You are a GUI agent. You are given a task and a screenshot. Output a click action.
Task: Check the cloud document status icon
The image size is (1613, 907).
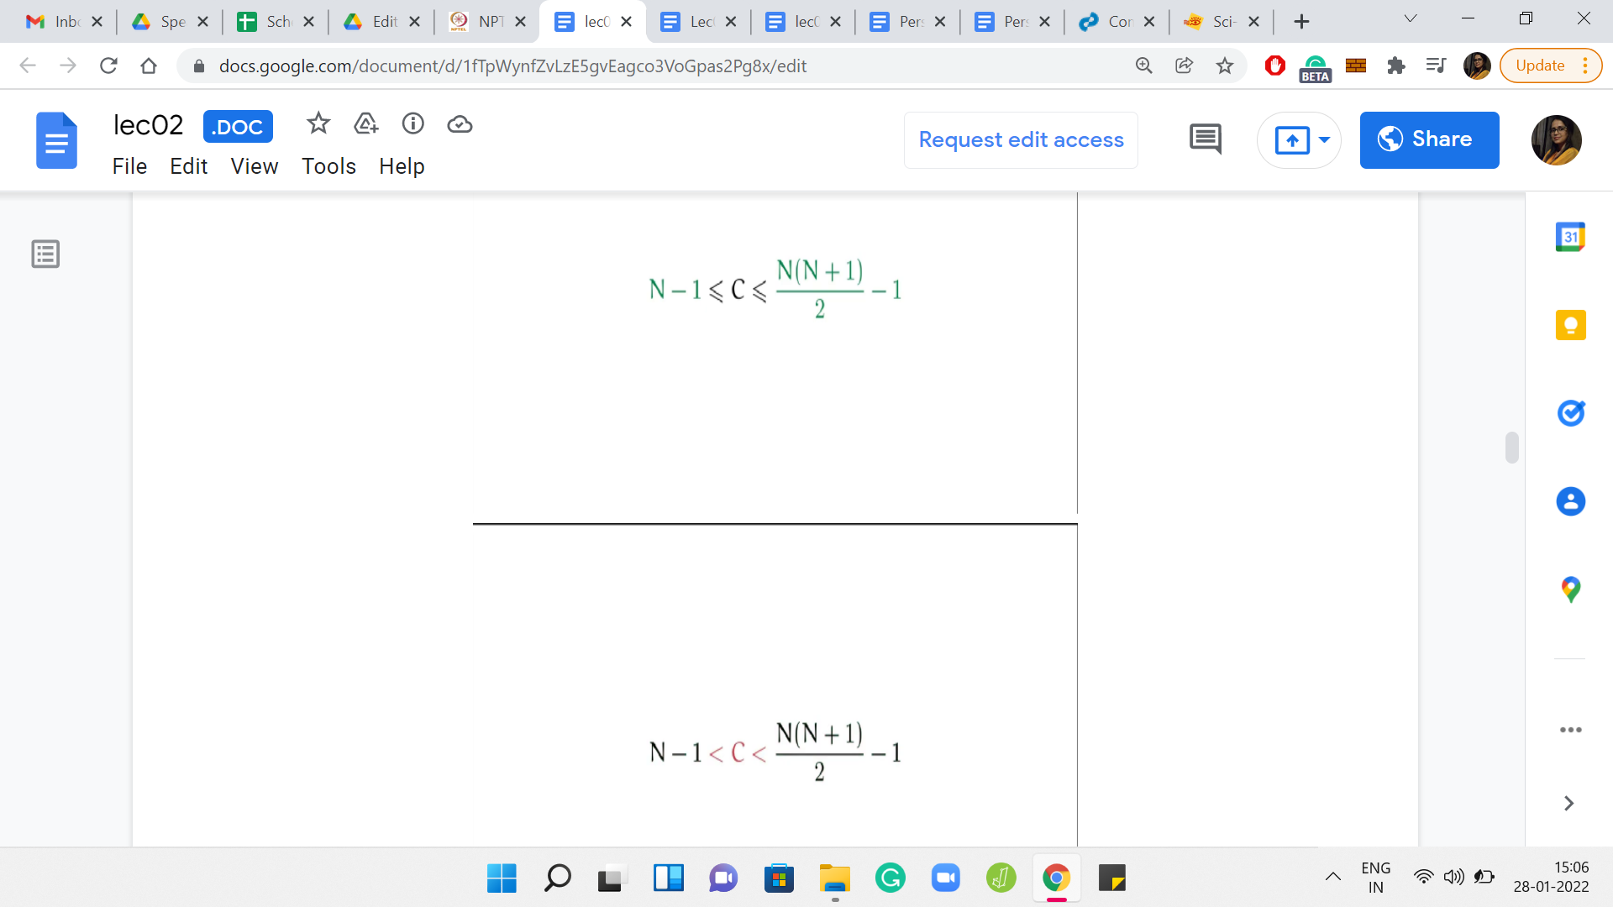point(460,124)
